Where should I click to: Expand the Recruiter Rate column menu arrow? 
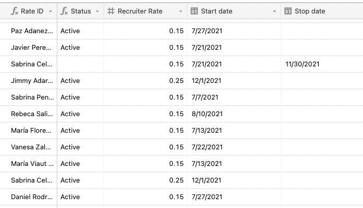[x=181, y=11]
